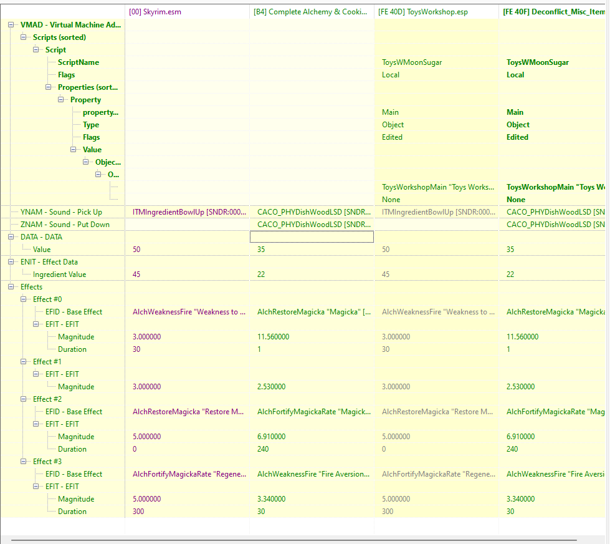Collapse the Effect #1 node
Image resolution: width=610 pixels, height=544 pixels.
click(23, 361)
